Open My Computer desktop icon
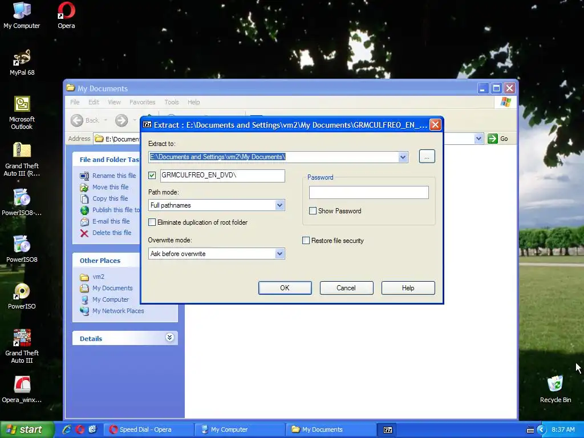Image resolution: width=584 pixels, height=438 pixels. (x=22, y=15)
